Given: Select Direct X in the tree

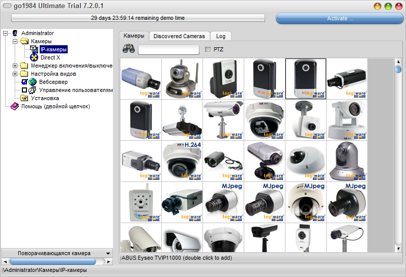Looking at the screenshot, I should tap(50, 57).
